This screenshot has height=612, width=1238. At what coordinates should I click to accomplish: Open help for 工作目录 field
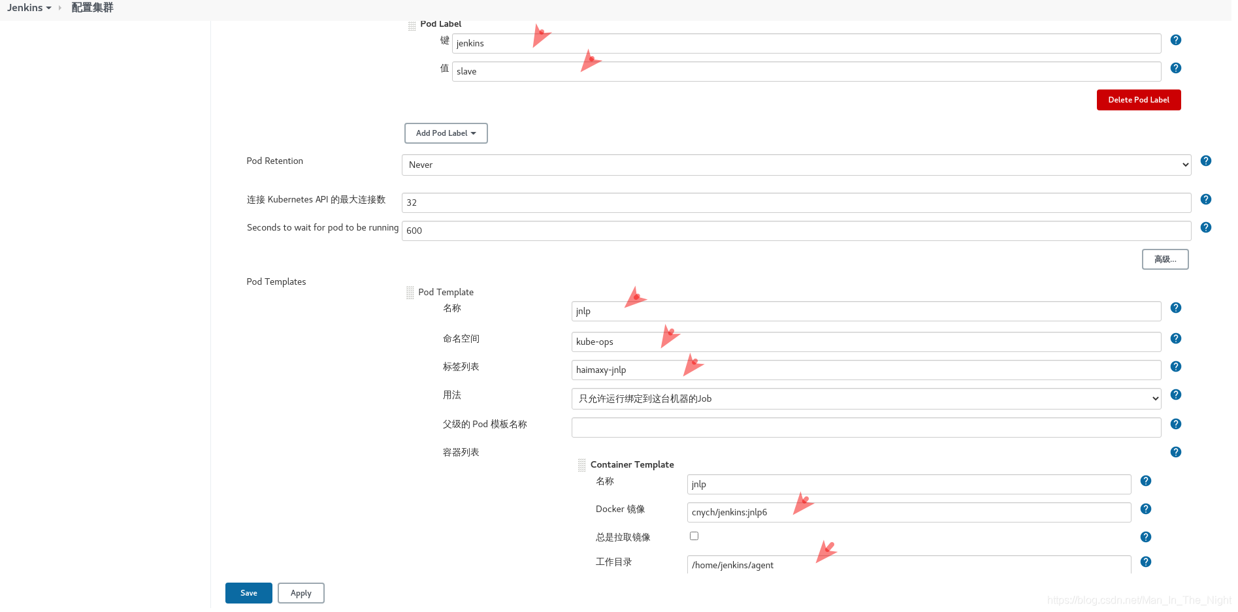pyautogui.click(x=1145, y=562)
